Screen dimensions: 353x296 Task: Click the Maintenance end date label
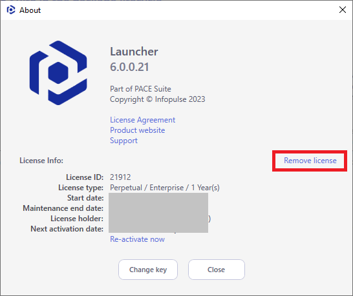tap(63, 208)
